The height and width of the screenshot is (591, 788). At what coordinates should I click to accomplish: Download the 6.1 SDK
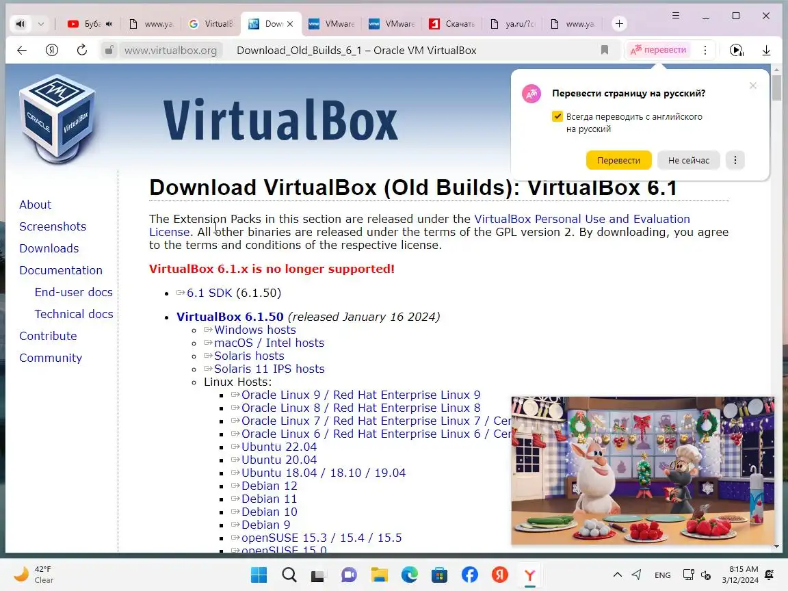tap(209, 293)
